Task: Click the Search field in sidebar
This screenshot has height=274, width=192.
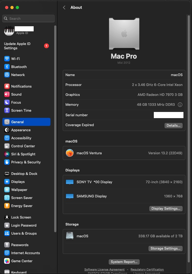Action: tap(28, 18)
